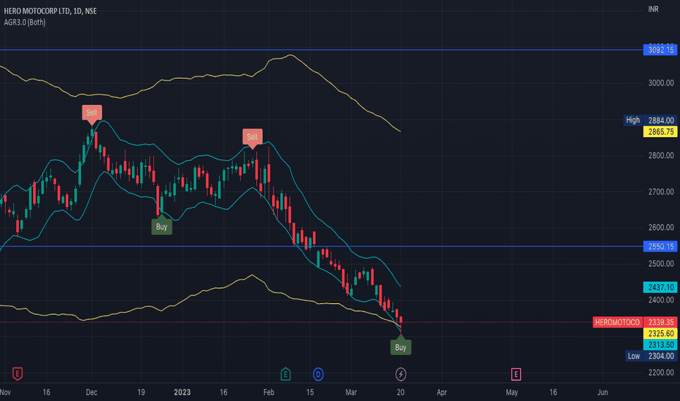The image size is (680, 401).
Task: Click the INR currency label
Action: [x=653, y=9]
